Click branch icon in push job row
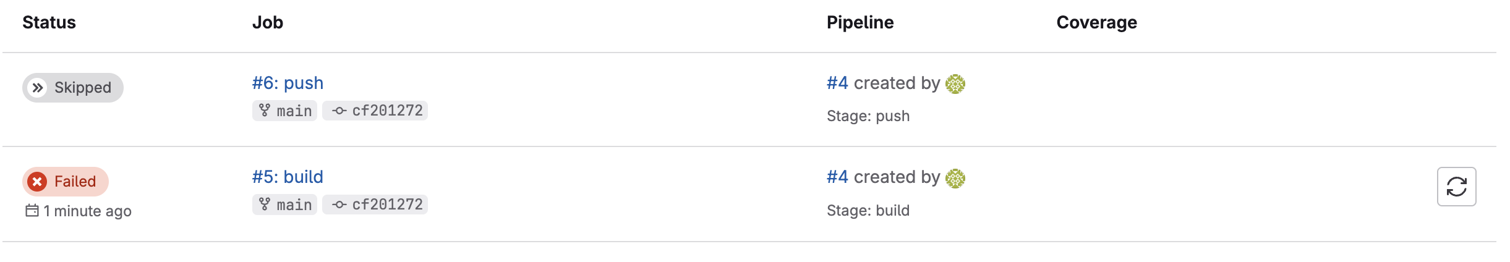Screen dimensions: 1510x262 265,111
